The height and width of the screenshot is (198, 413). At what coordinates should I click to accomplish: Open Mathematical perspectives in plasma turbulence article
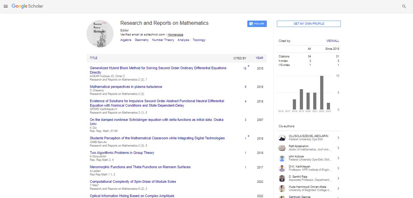tap(126, 87)
